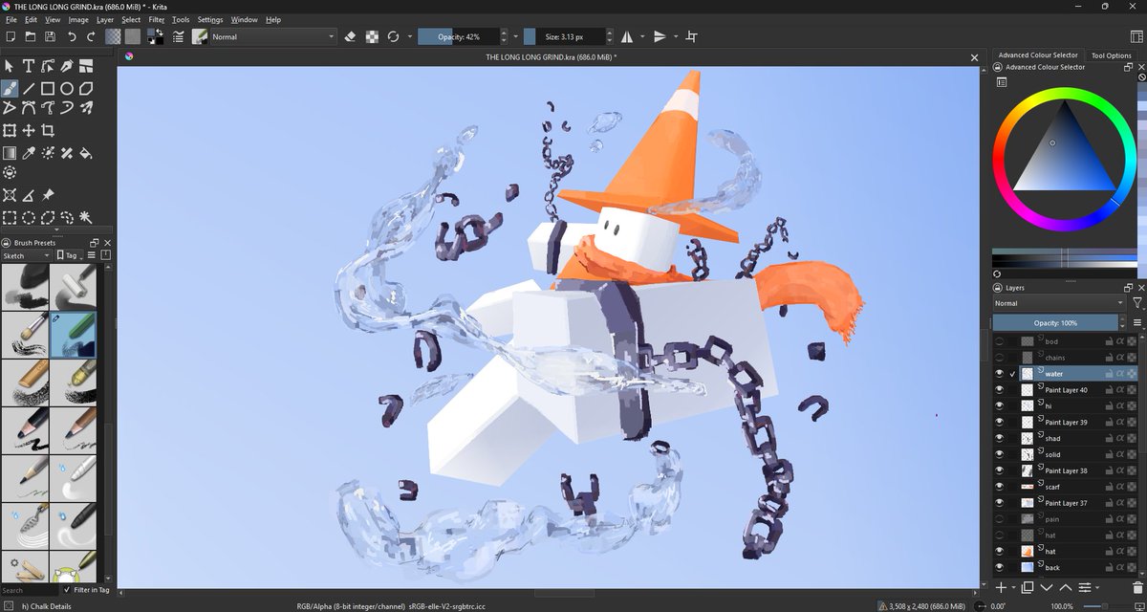Toggle preserve alpha checkerboard button
Viewport: 1147px width, 612px height.
(372, 36)
